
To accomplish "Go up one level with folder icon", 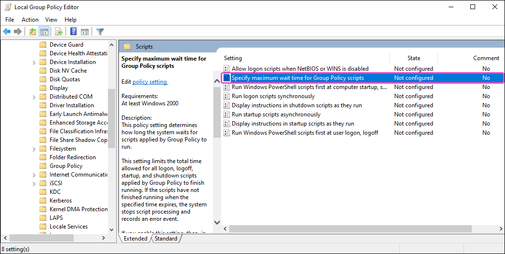I will [x=33, y=31].
